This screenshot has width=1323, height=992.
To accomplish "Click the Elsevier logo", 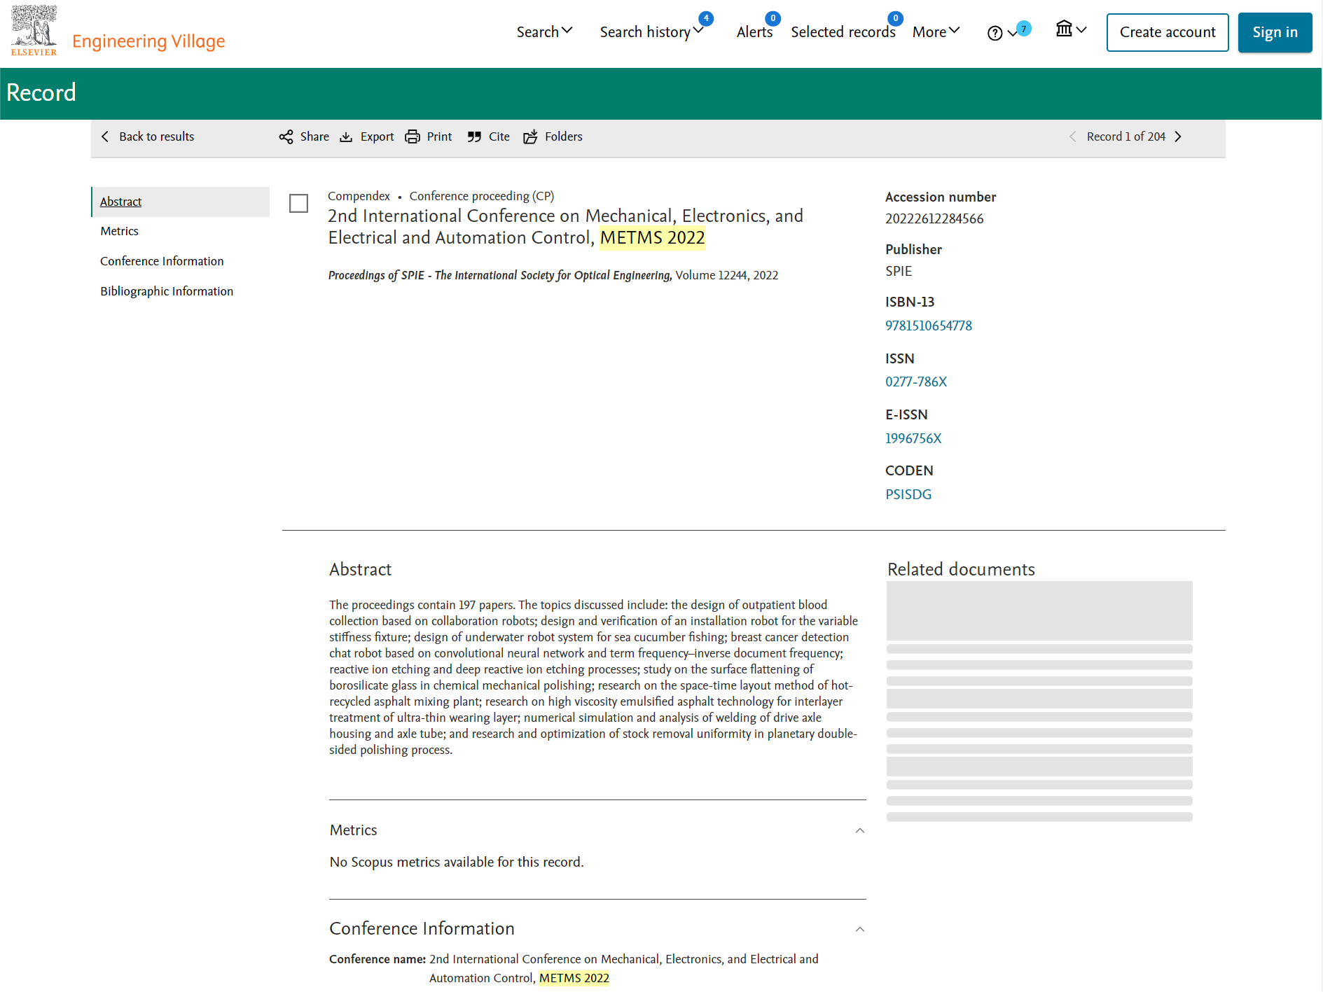I will coord(34,31).
